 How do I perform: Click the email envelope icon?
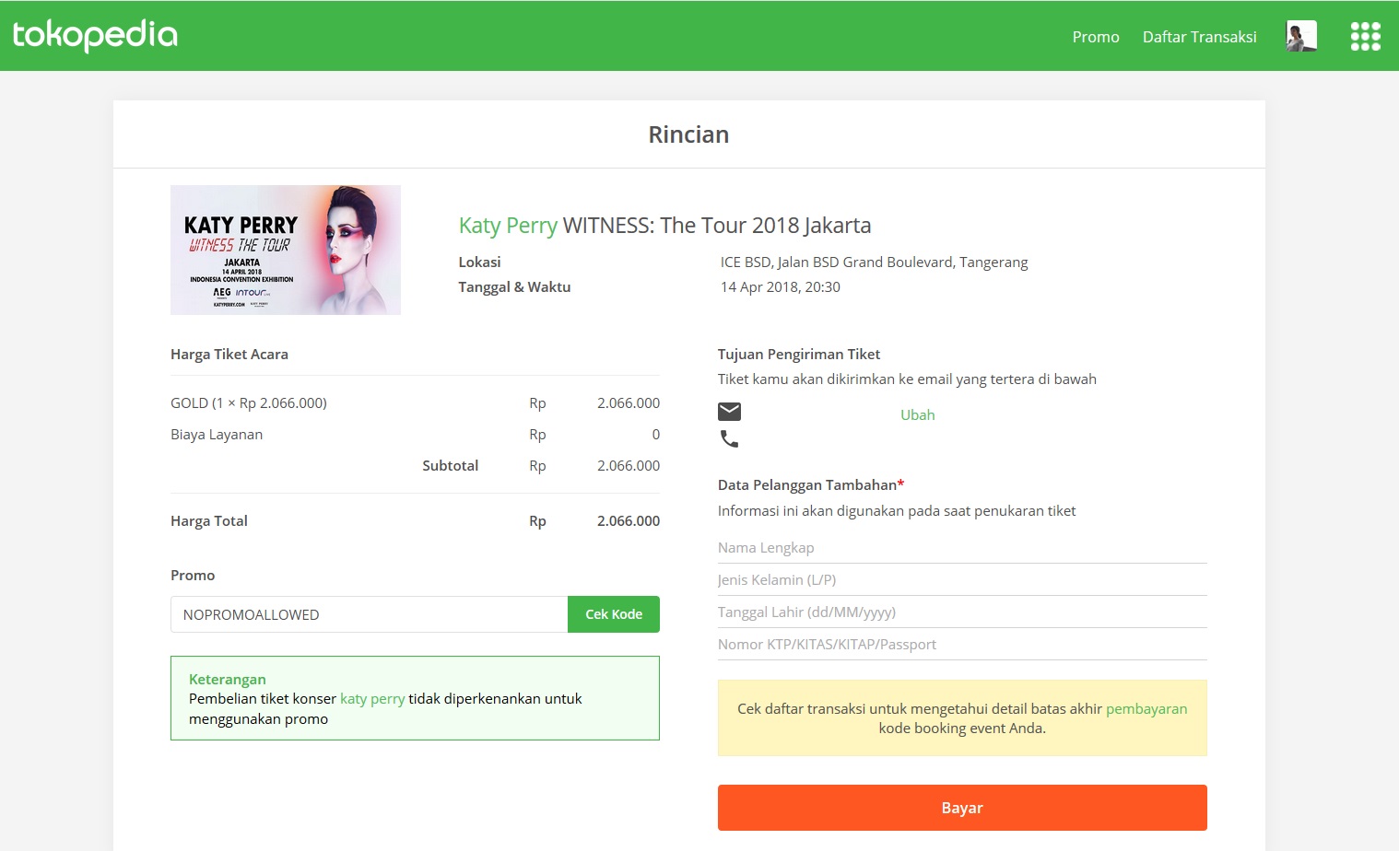[x=729, y=412]
